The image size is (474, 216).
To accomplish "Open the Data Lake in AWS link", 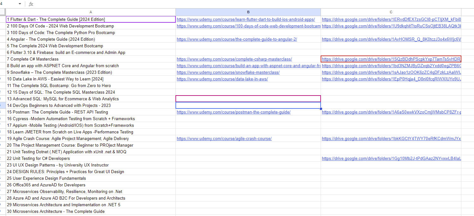I will click(x=222, y=79).
